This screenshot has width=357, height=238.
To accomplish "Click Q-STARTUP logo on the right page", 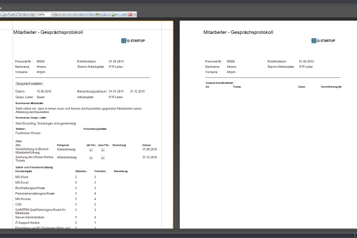I will 323,40.
